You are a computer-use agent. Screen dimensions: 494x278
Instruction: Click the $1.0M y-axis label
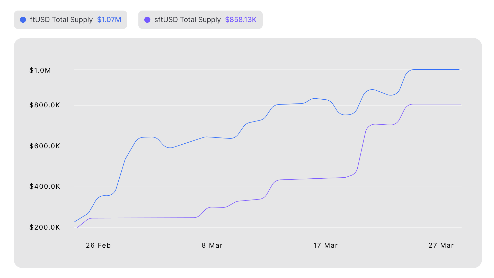(x=40, y=70)
